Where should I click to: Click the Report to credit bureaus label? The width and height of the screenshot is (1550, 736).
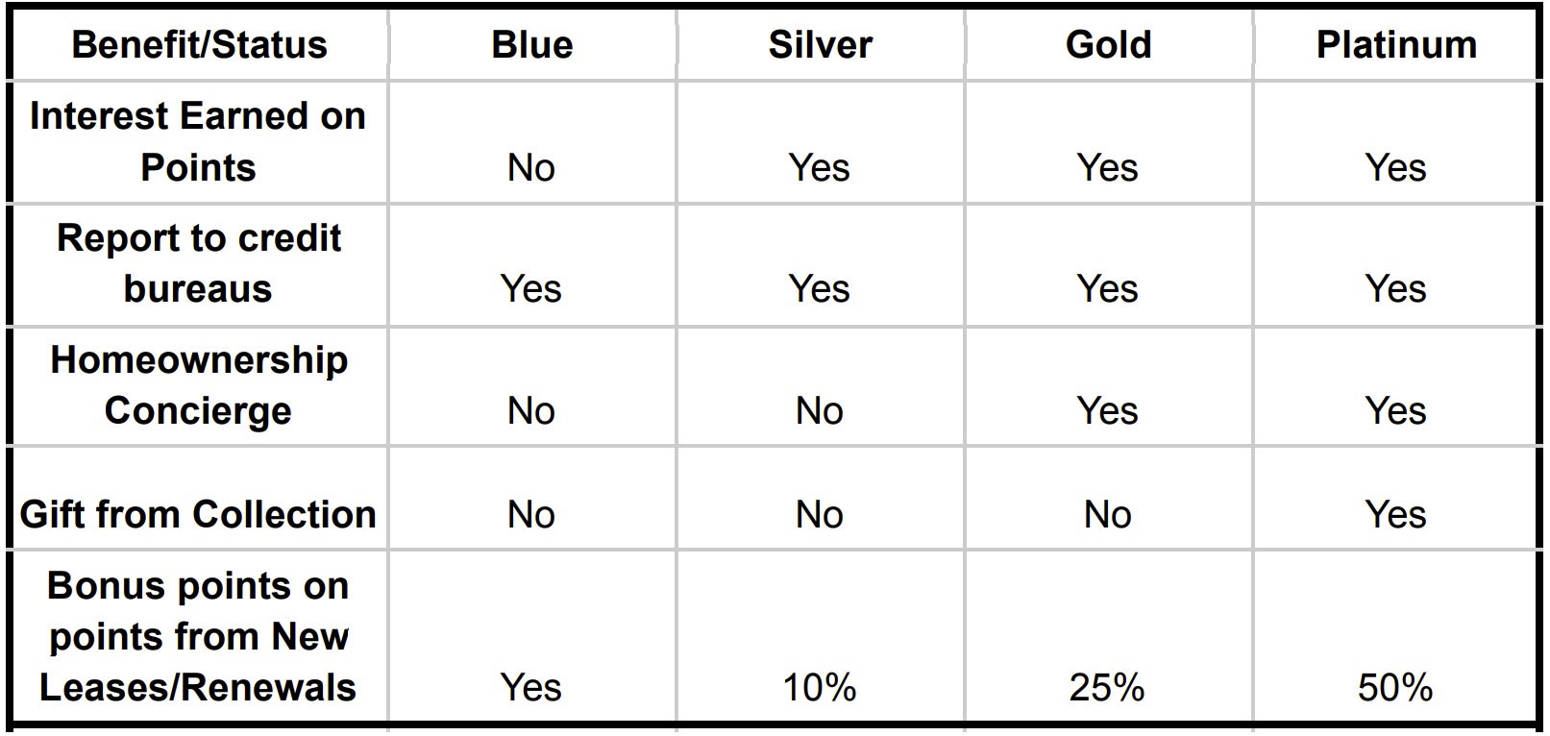click(x=198, y=263)
